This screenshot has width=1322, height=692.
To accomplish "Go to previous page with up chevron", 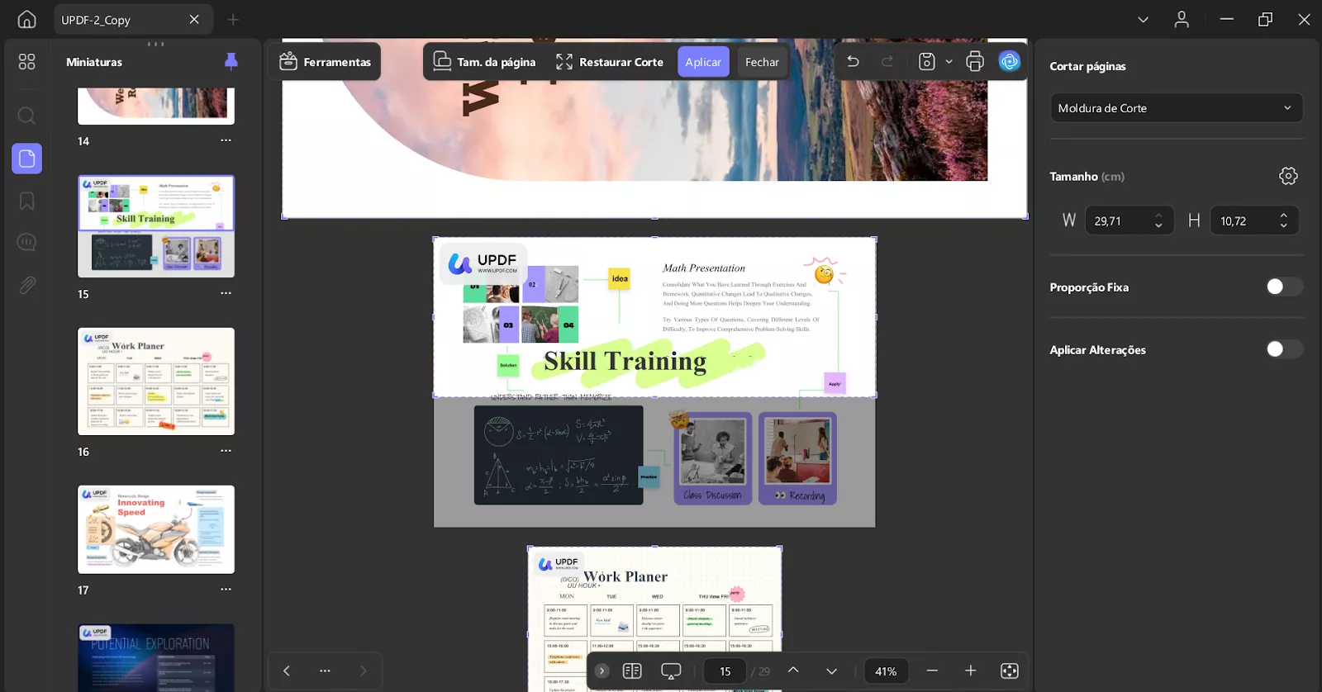I will point(793,671).
